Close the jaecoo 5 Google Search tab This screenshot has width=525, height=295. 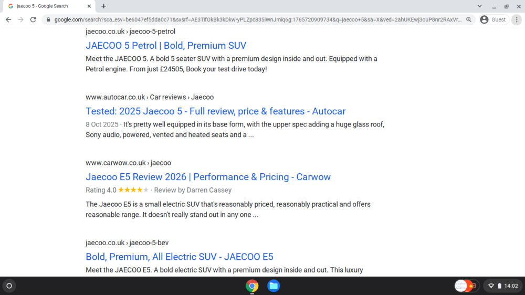(89, 6)
